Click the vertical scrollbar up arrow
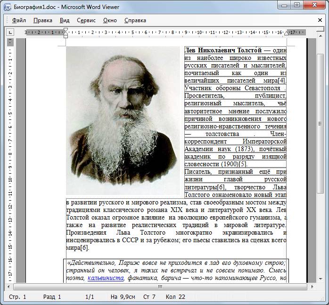This screenshot has height=305, width=329. (321, 36)
